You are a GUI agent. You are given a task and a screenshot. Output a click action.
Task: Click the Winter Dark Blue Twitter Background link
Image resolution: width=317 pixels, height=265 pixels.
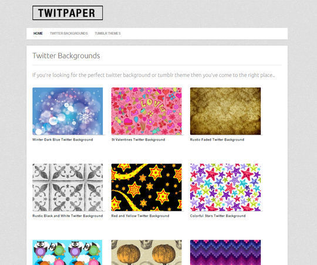click(63, 140)
